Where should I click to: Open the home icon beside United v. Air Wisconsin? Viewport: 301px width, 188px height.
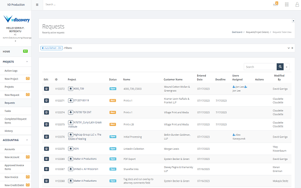click(70, 169)
